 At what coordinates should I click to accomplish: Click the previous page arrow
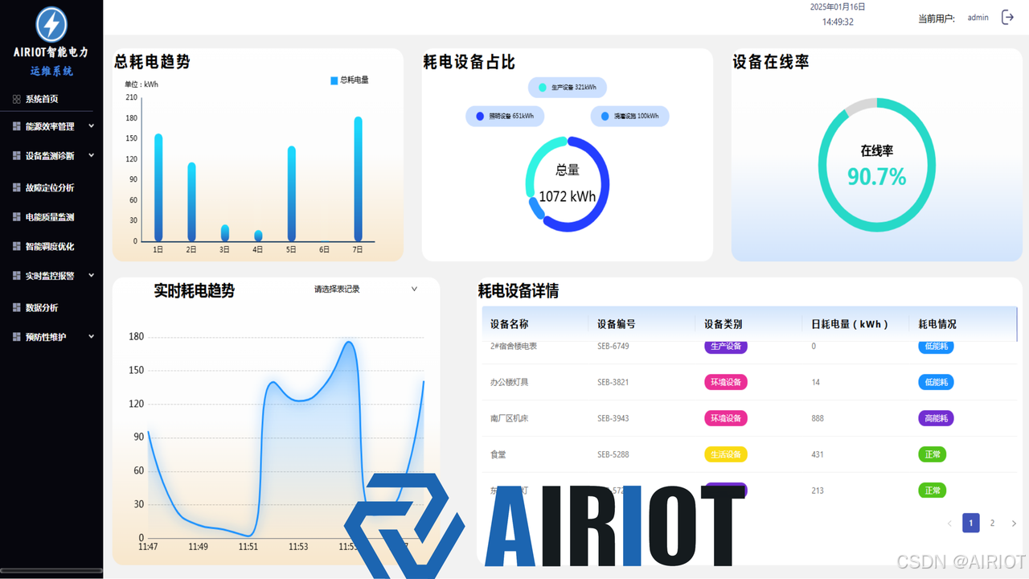[949, 524]
